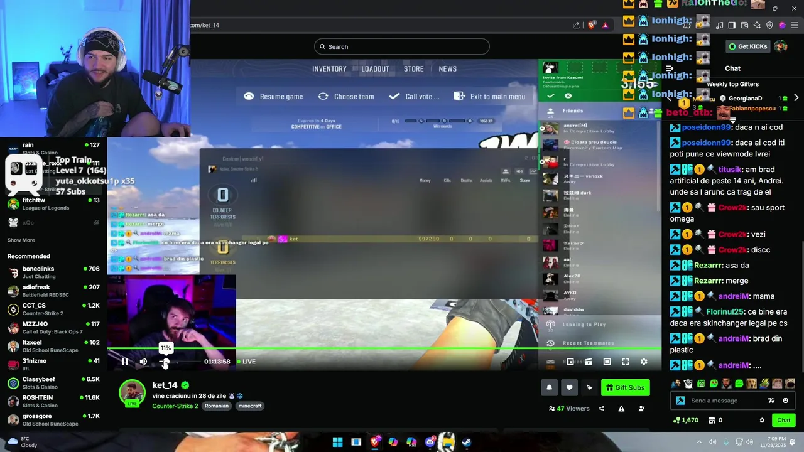The height and width of the screenshot is (452, 804).
Task: Open ROSHTEIN Slots & Casino channel
Action: click(53, 401)
